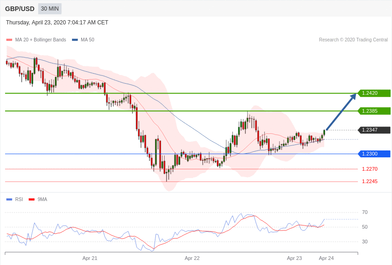Click the RSI legend color marker
Viewport: 392px width, 265px height.
click(9, 199)
